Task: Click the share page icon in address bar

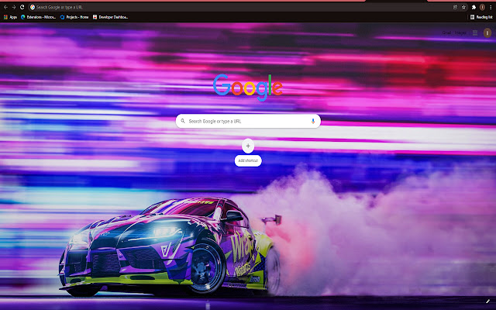Action: [455, 7]
